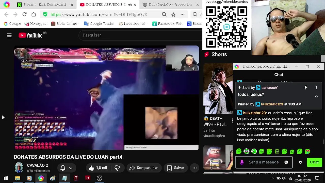Open the Google Tradutor bookmark
Viewport: 325px width, 183px height.
(99, 24)
